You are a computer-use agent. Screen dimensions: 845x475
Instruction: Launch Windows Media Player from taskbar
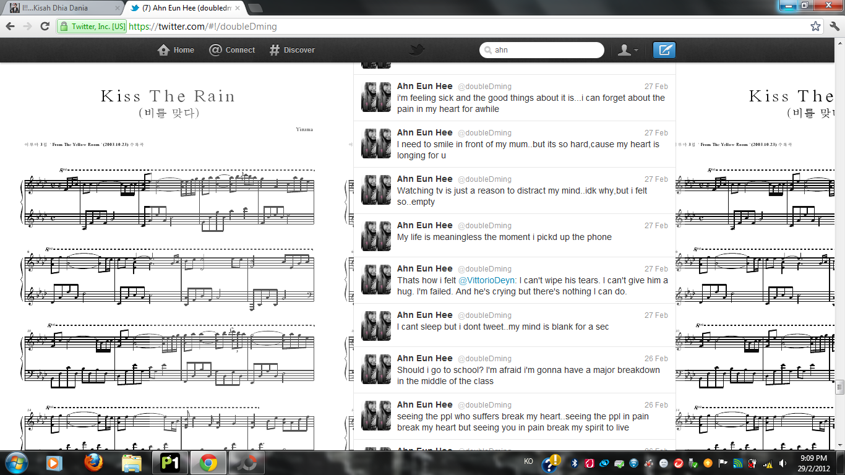pyautogui.click(x=53, y=463)
